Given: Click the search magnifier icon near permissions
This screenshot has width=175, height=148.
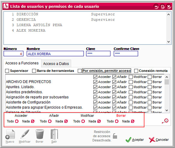Looking at the screenshot, I should point(165,121).
